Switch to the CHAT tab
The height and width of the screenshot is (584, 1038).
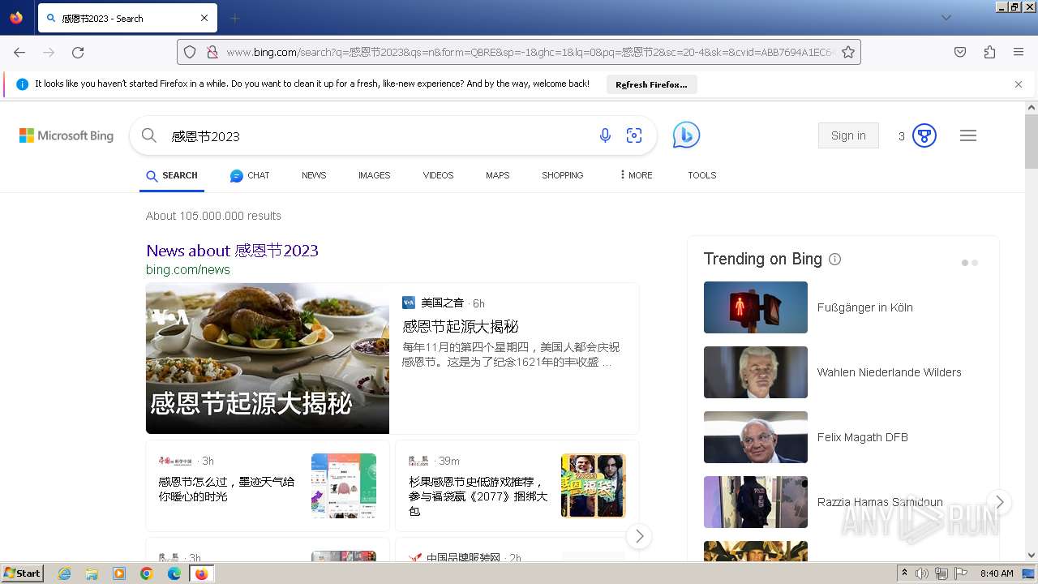(x=250, y=175)
